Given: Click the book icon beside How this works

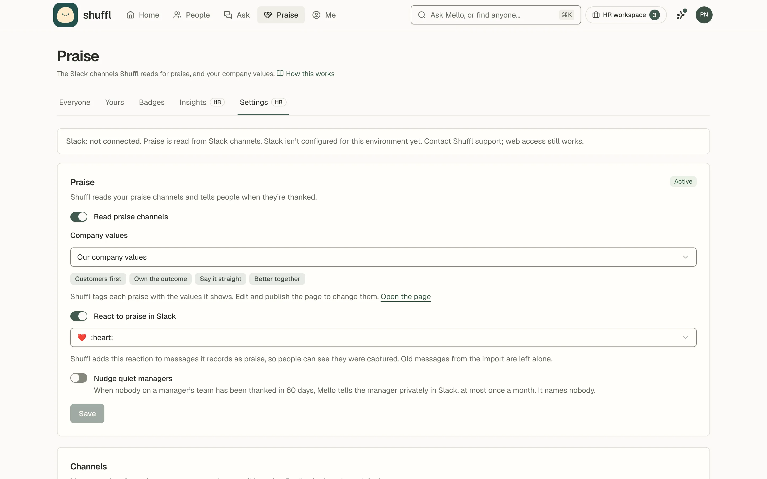Looking at the screenshot, I should [280, 73].
